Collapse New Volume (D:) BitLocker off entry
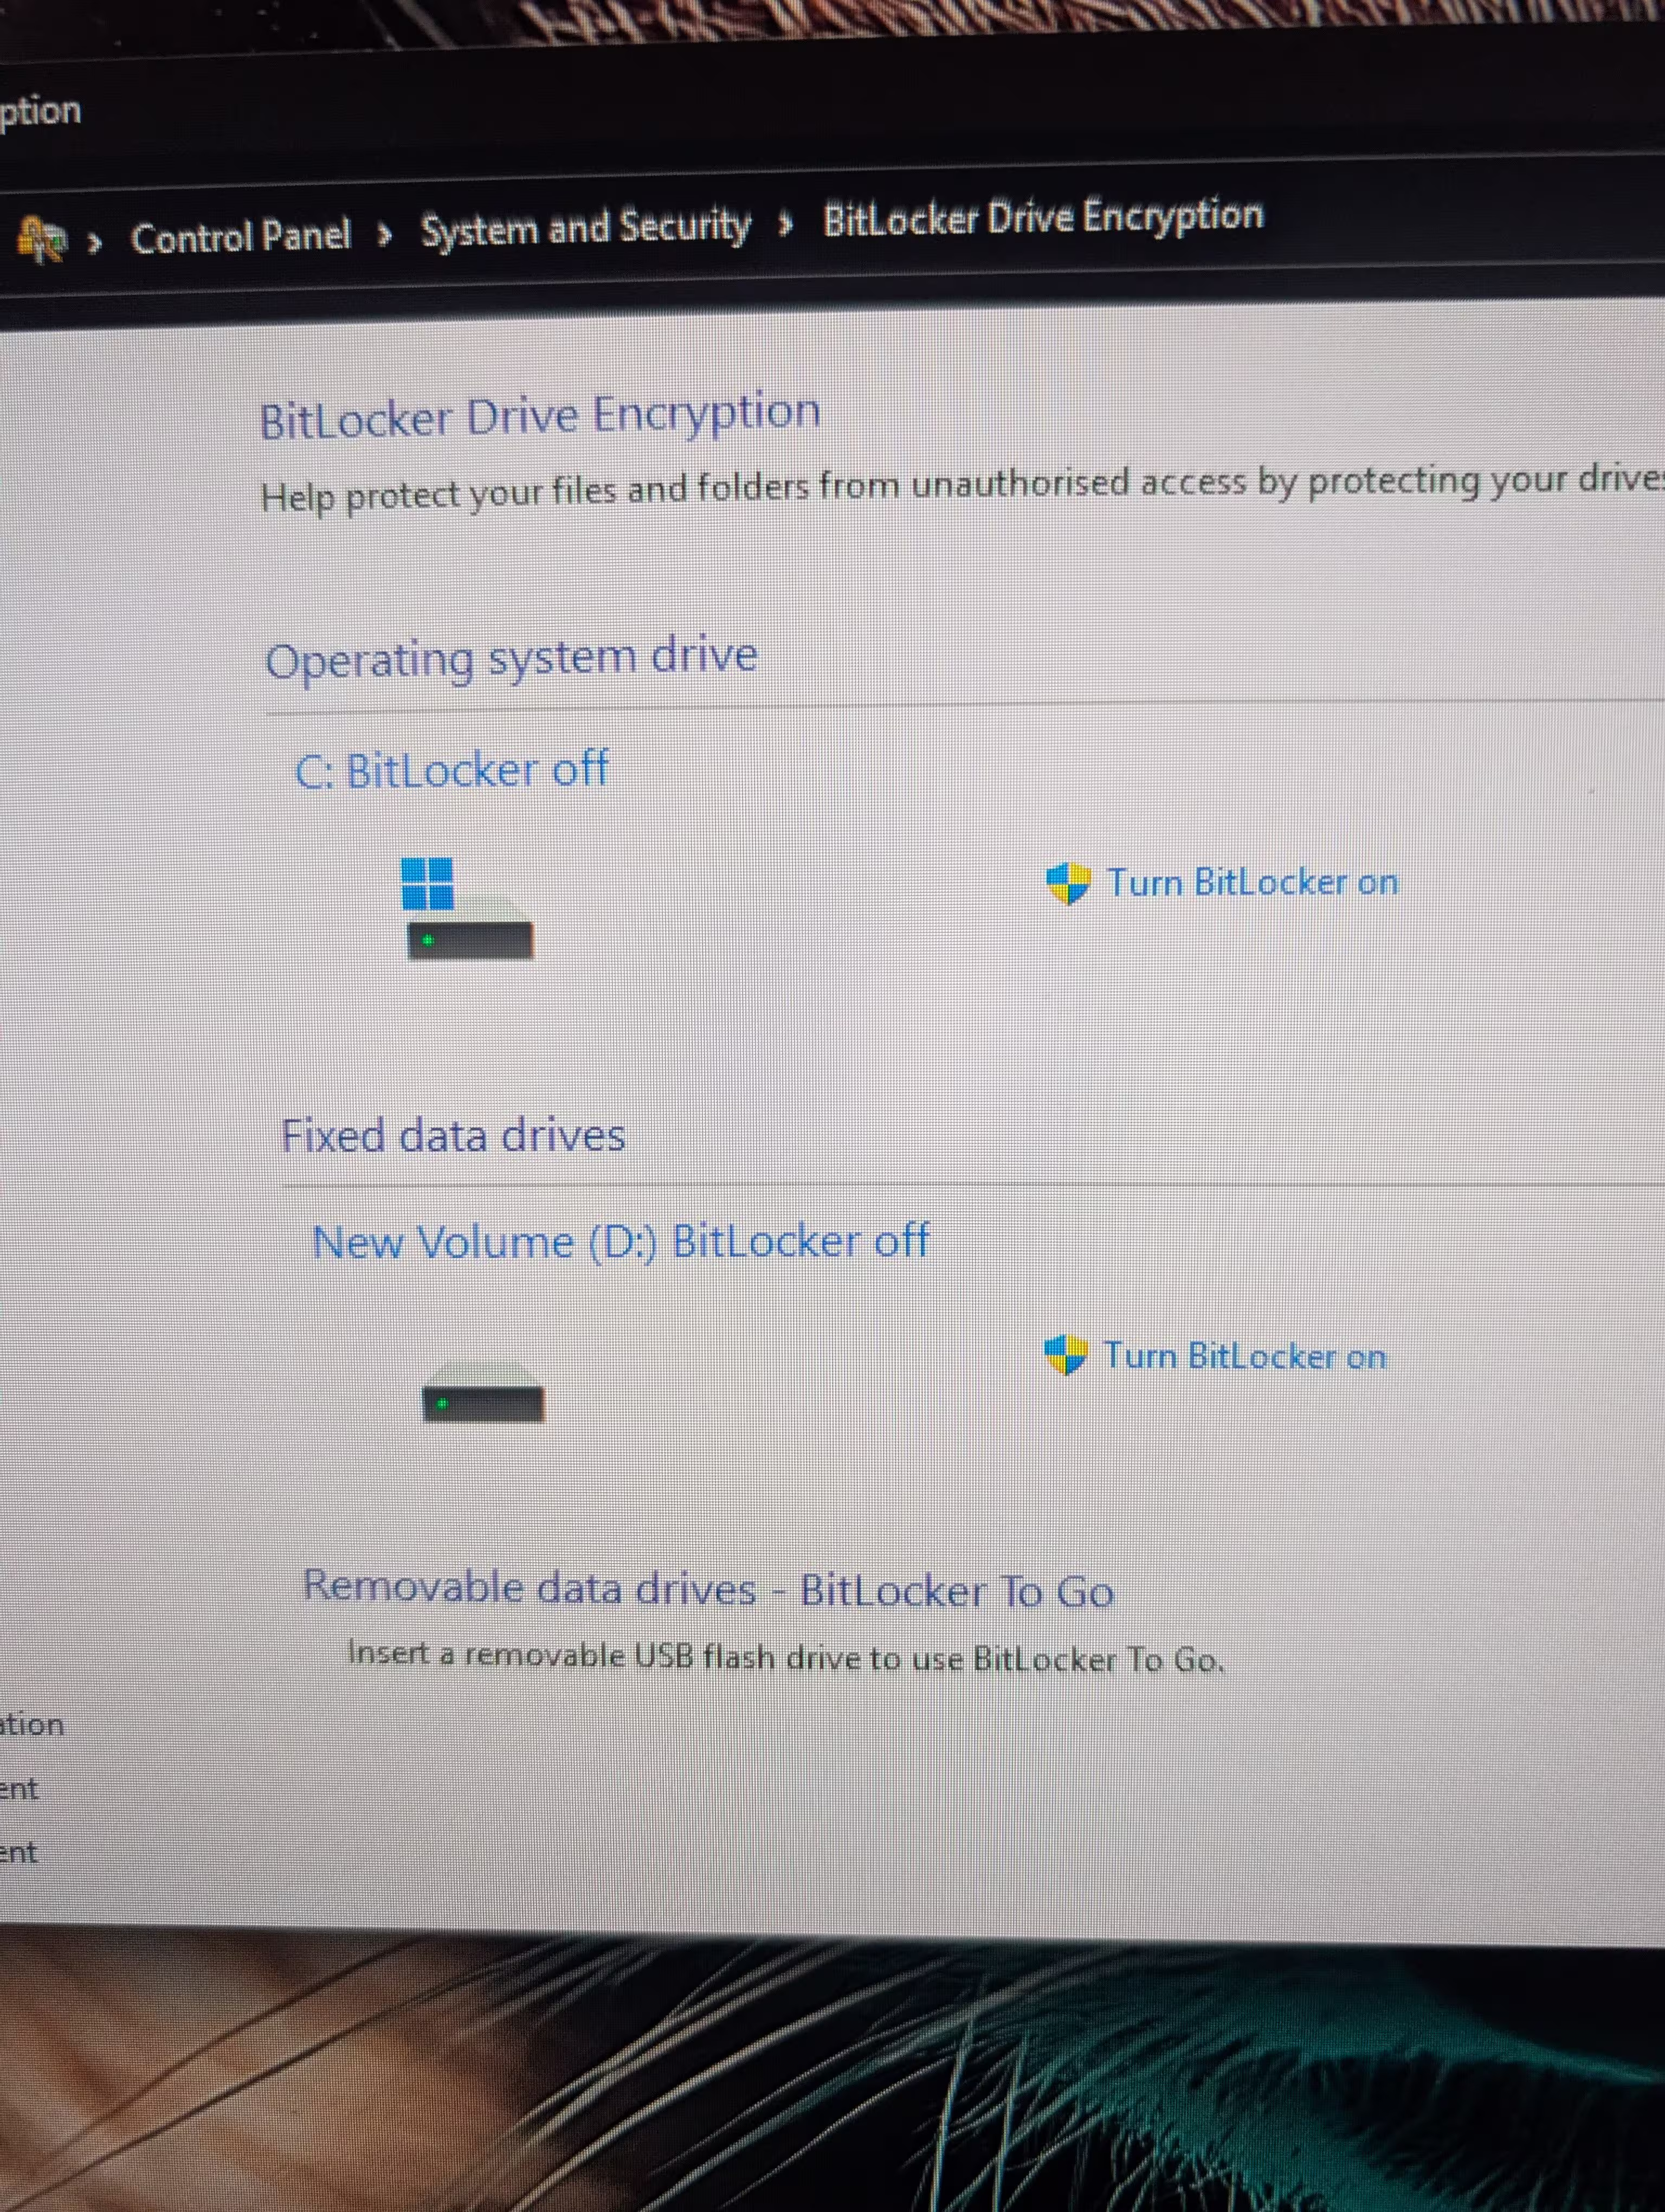The width and height of the screenshot is (1665, 2212). tap(621, 1242)
